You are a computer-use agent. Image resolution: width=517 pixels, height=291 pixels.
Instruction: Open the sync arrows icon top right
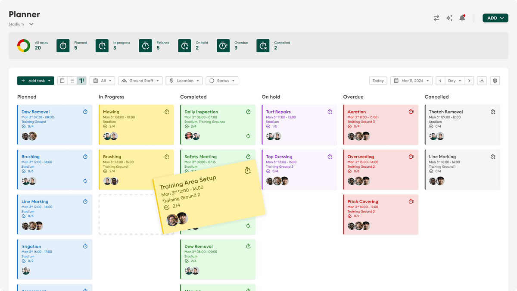tap(436, 18)
